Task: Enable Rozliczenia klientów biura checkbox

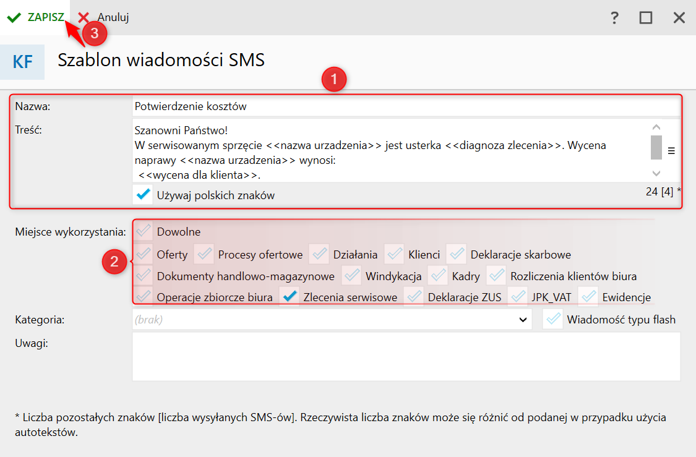Action: pyautogui.click(x=496, y=276)
